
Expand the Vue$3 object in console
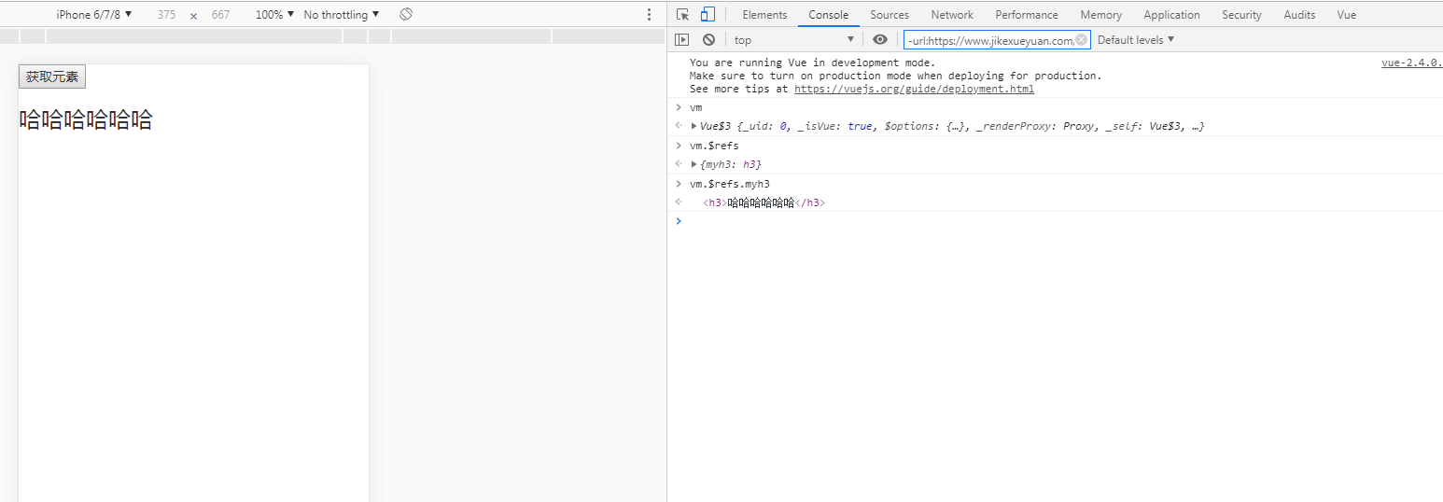pos(693,126)
